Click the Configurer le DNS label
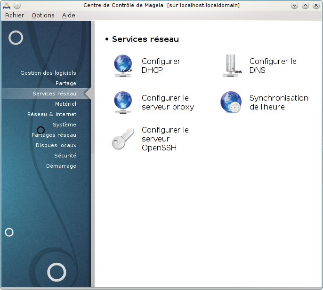Screen dimensions: 323x290 click(273, 66)
